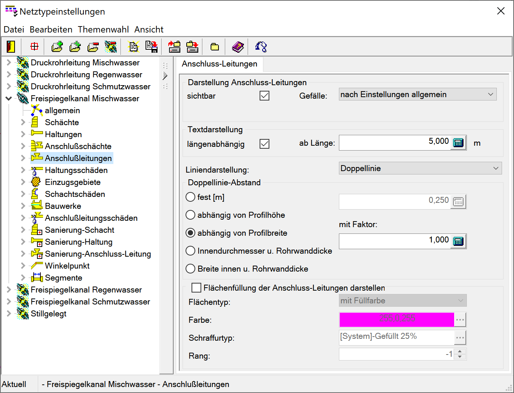Select 'abhängig von Profilhöhe' radio button
This screenshot has height=393, width=514.
point(191,215)
